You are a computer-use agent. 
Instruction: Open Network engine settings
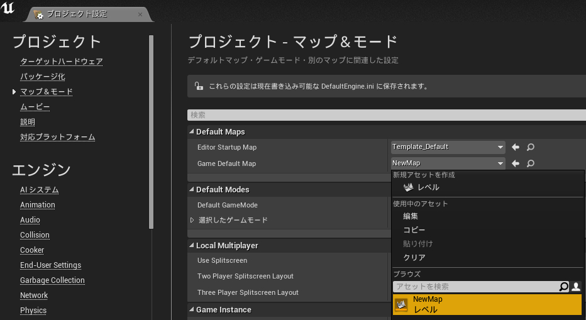point(34,295)
